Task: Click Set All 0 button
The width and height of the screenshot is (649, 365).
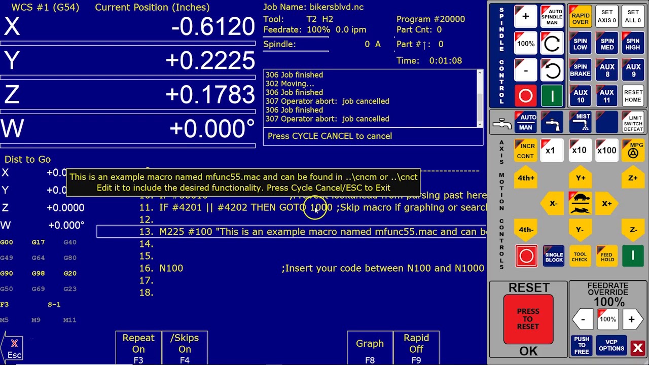Action: click(633, 17)
